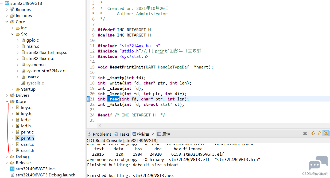
Task: Click the Drivers folder icon
Action: click(x=12, y=95)
